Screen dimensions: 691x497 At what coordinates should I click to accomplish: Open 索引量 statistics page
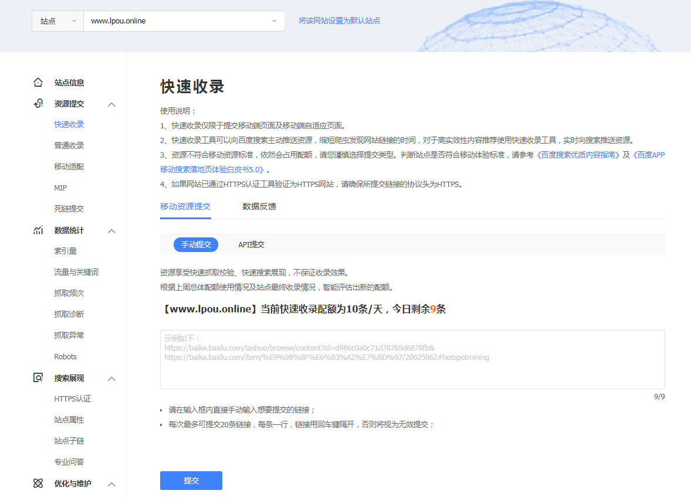pyautogui.click(x=65, y=251)
